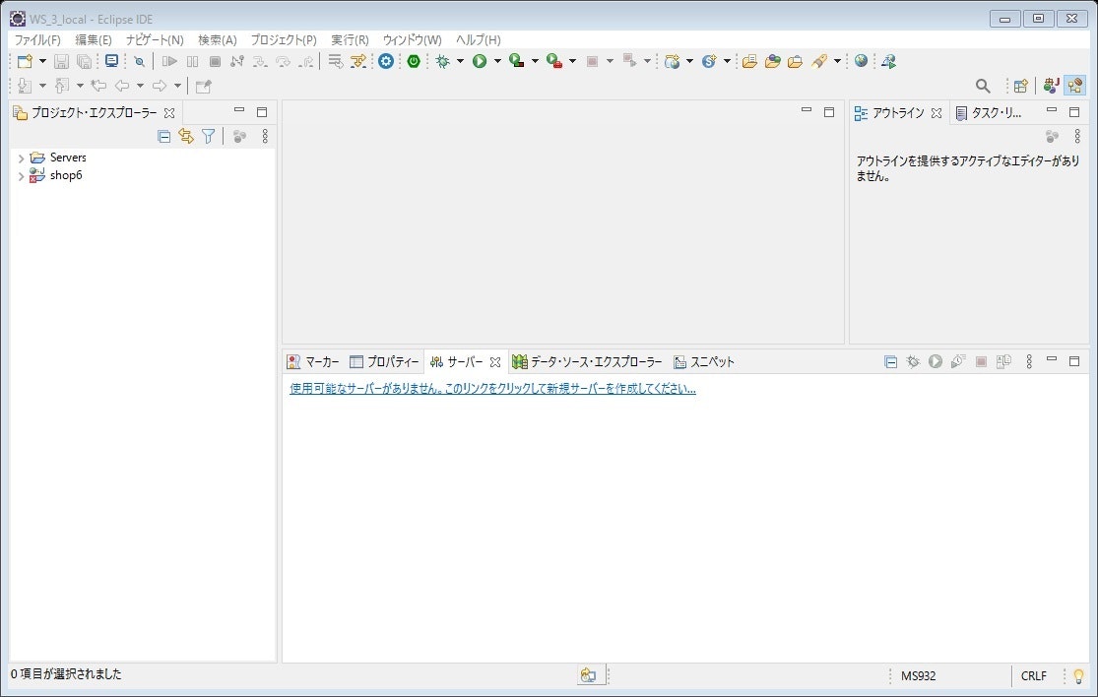
Task: Open the プロジェクト(P) menu
Action: [284, 40]
